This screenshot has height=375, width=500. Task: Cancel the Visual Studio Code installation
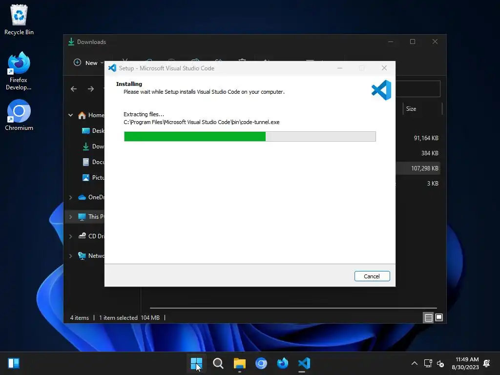click(372, 276)
